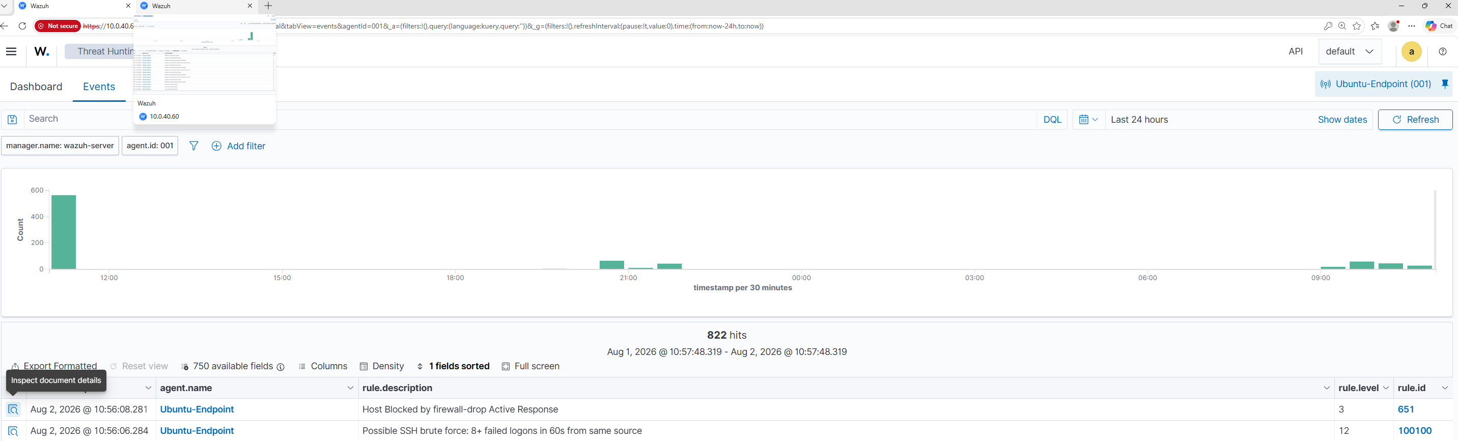Viewport: 1458px width, 441px height.
Task: Bookmark this page with the star icon
Action: coord(1357,26)
